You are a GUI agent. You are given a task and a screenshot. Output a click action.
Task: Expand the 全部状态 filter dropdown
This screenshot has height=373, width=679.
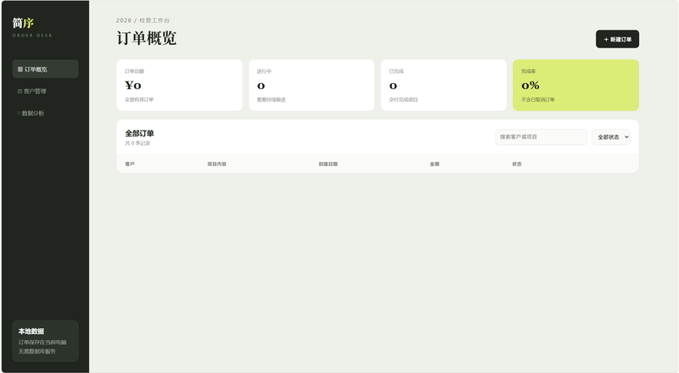(610, 136)
